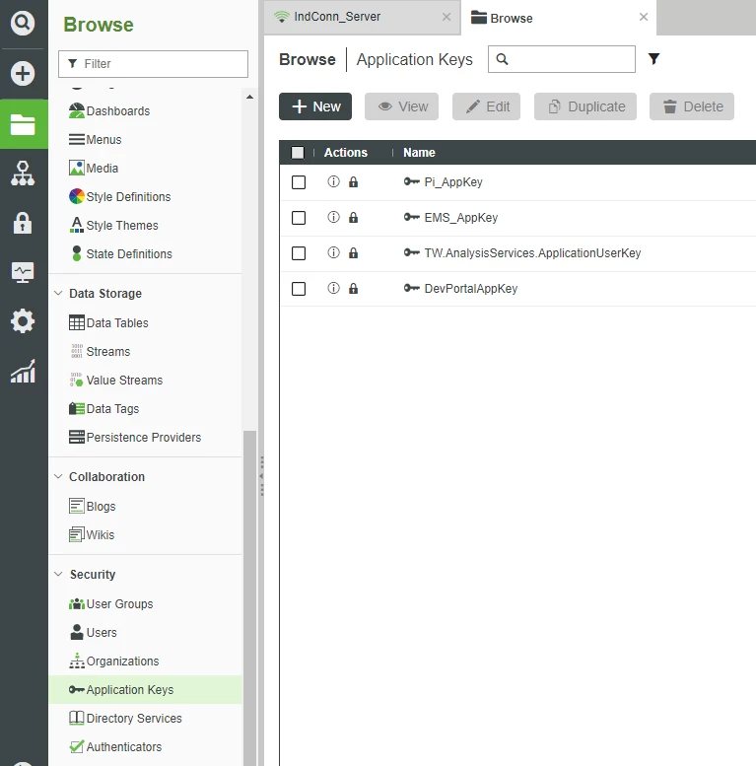Click the Style Definitions color wheel icon

(x=77, y=196)
